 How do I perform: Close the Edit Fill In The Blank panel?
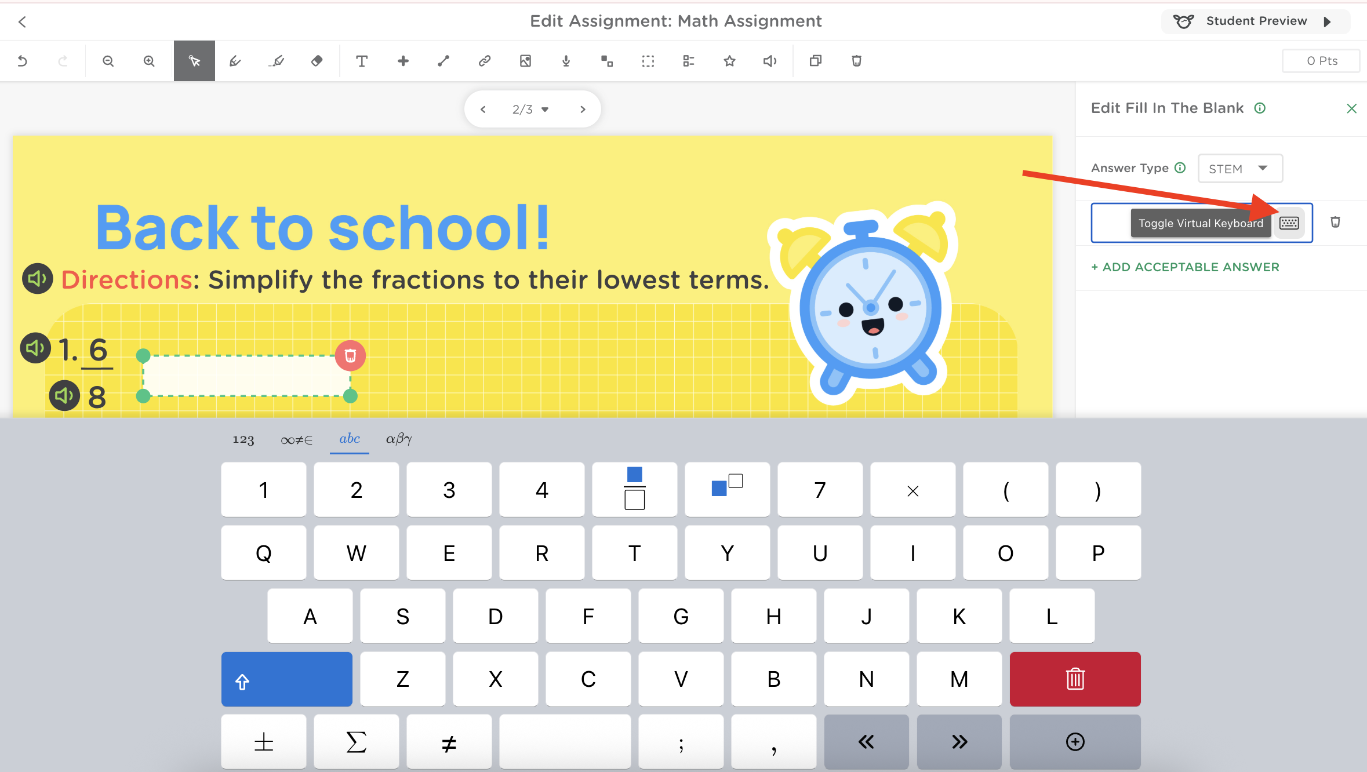1351,108
